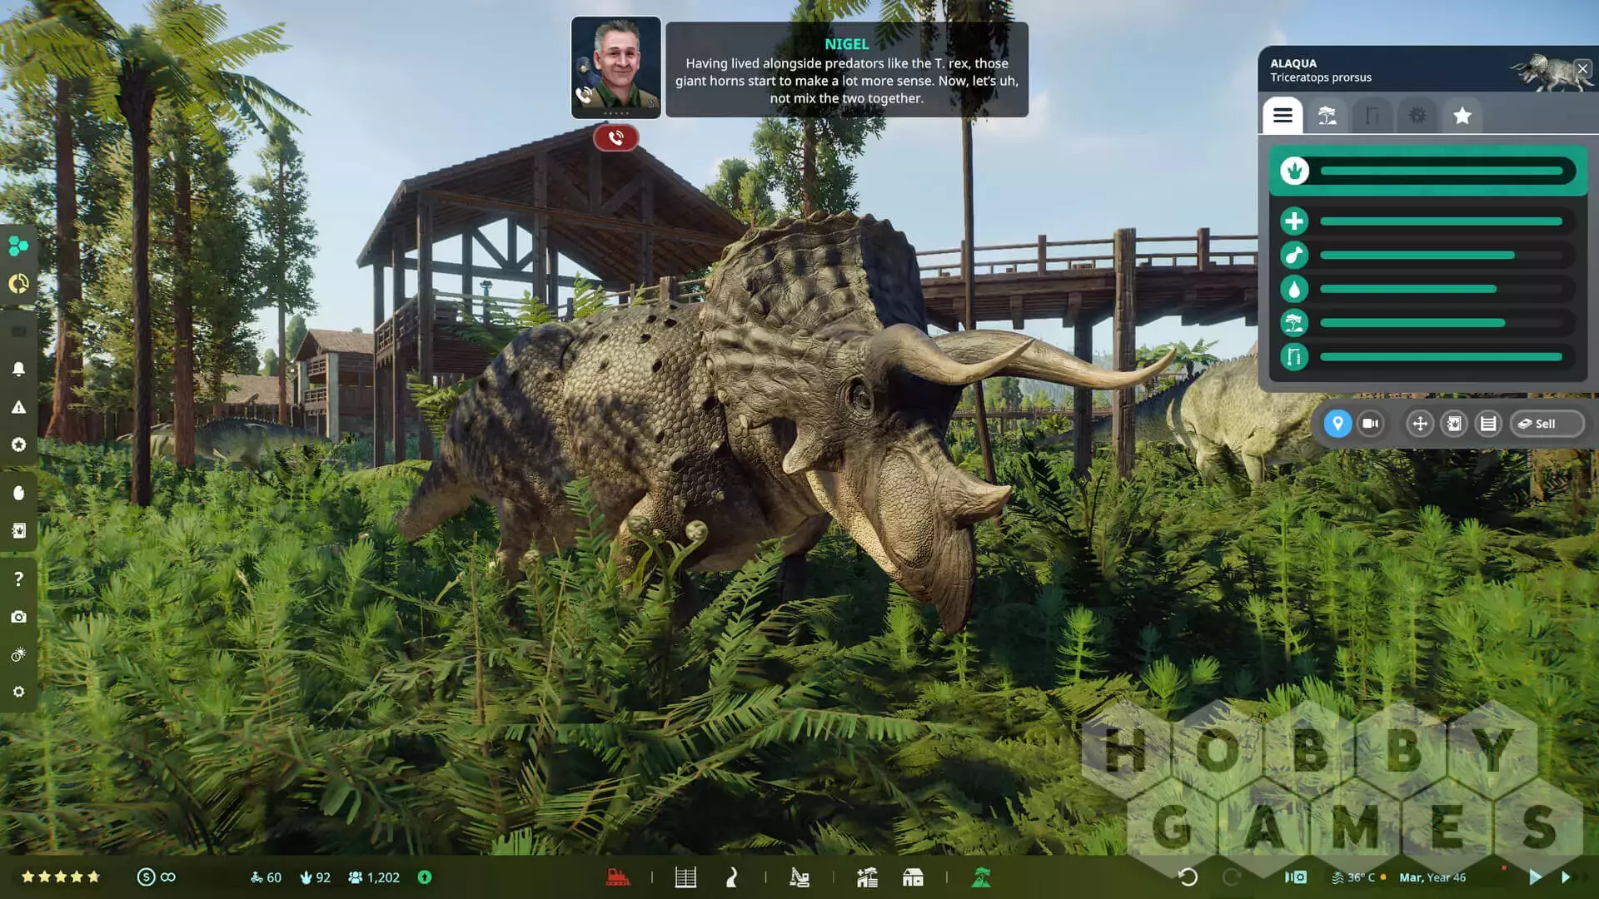Click the locate dinosaur pin icon
1599x899 pixels.
1337,424
